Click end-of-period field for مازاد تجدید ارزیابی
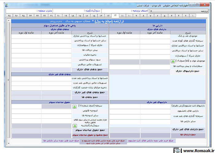 [56, 121]
